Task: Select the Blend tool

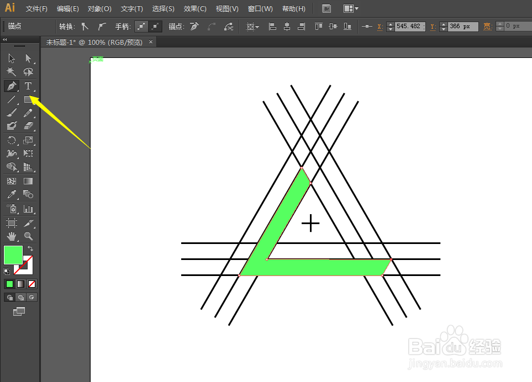Action: (28, 194)
